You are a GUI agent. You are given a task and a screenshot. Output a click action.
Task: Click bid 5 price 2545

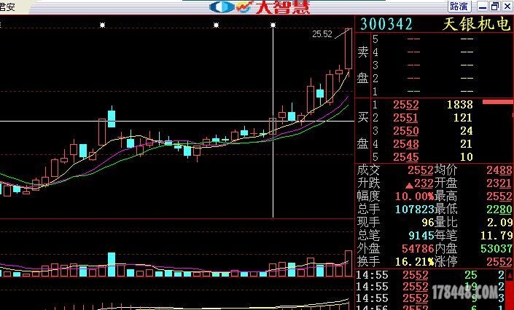click(406, 157)
